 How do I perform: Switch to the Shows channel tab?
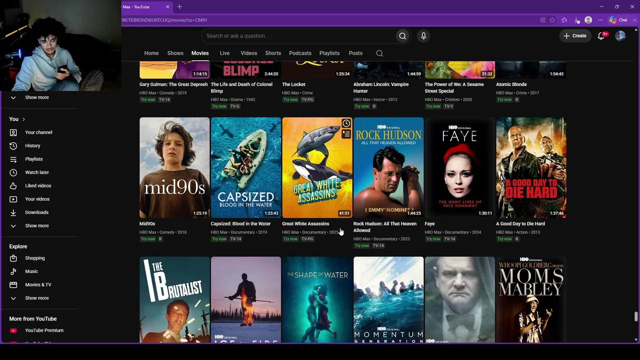(x=175, y=53)
